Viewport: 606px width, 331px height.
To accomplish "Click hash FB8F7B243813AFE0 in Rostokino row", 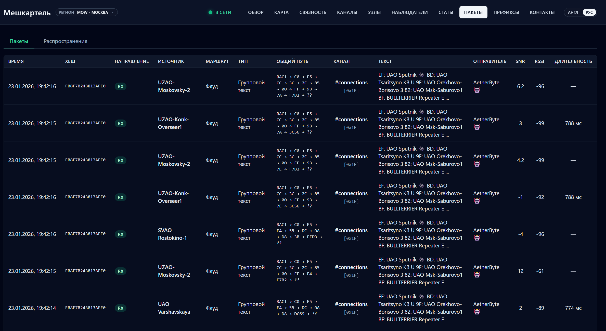I will coord(85,234).
